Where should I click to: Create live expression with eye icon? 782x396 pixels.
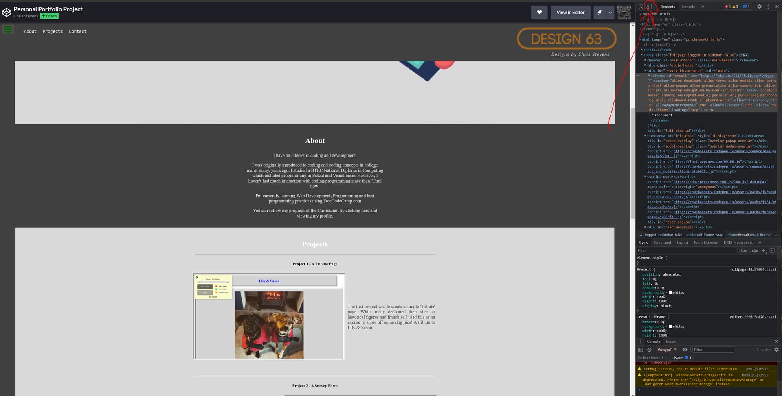685,350
